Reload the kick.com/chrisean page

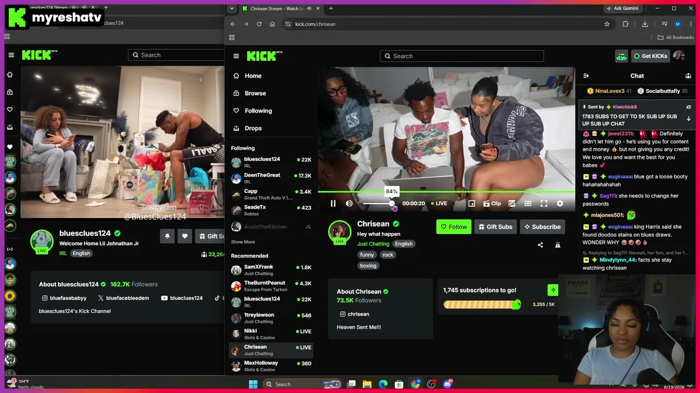pyautogui.click(x=259, y=24)
